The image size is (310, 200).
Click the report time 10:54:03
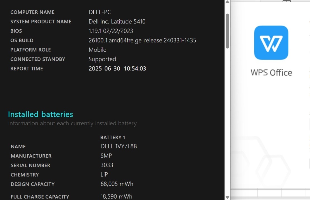pos(135,69)
